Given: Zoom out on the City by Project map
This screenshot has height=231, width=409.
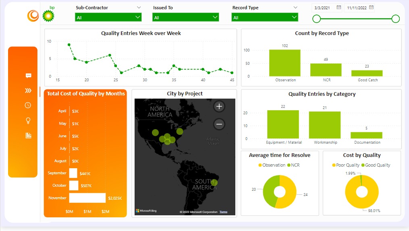Looking at the screenshot, I should tap(219, 124).
